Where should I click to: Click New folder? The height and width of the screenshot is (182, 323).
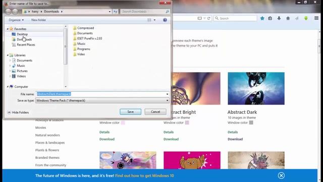click(x=38, y=20)
